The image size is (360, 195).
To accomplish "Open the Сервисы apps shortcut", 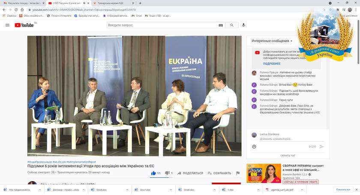I will coord(9,15).
